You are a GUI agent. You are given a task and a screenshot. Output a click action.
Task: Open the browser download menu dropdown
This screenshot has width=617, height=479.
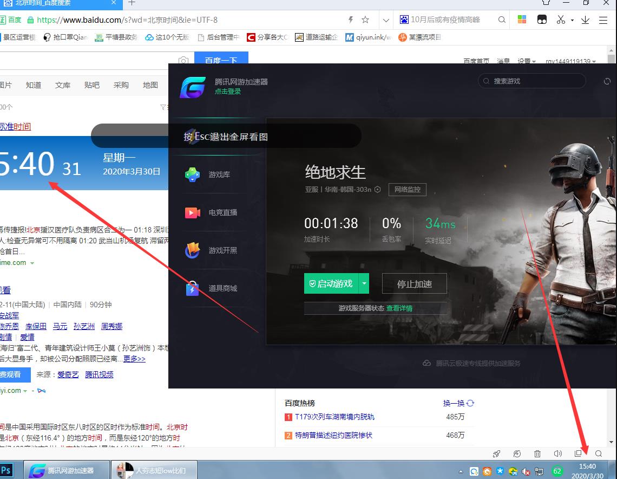click(585, 19)
